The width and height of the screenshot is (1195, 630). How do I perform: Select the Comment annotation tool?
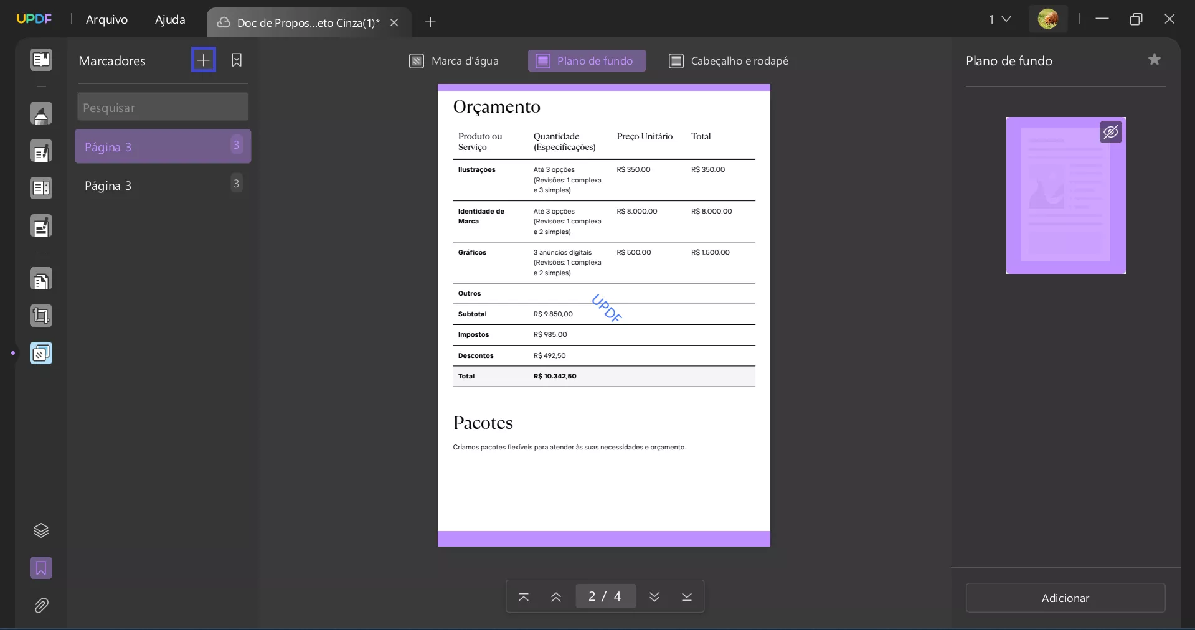pos(41,114)
